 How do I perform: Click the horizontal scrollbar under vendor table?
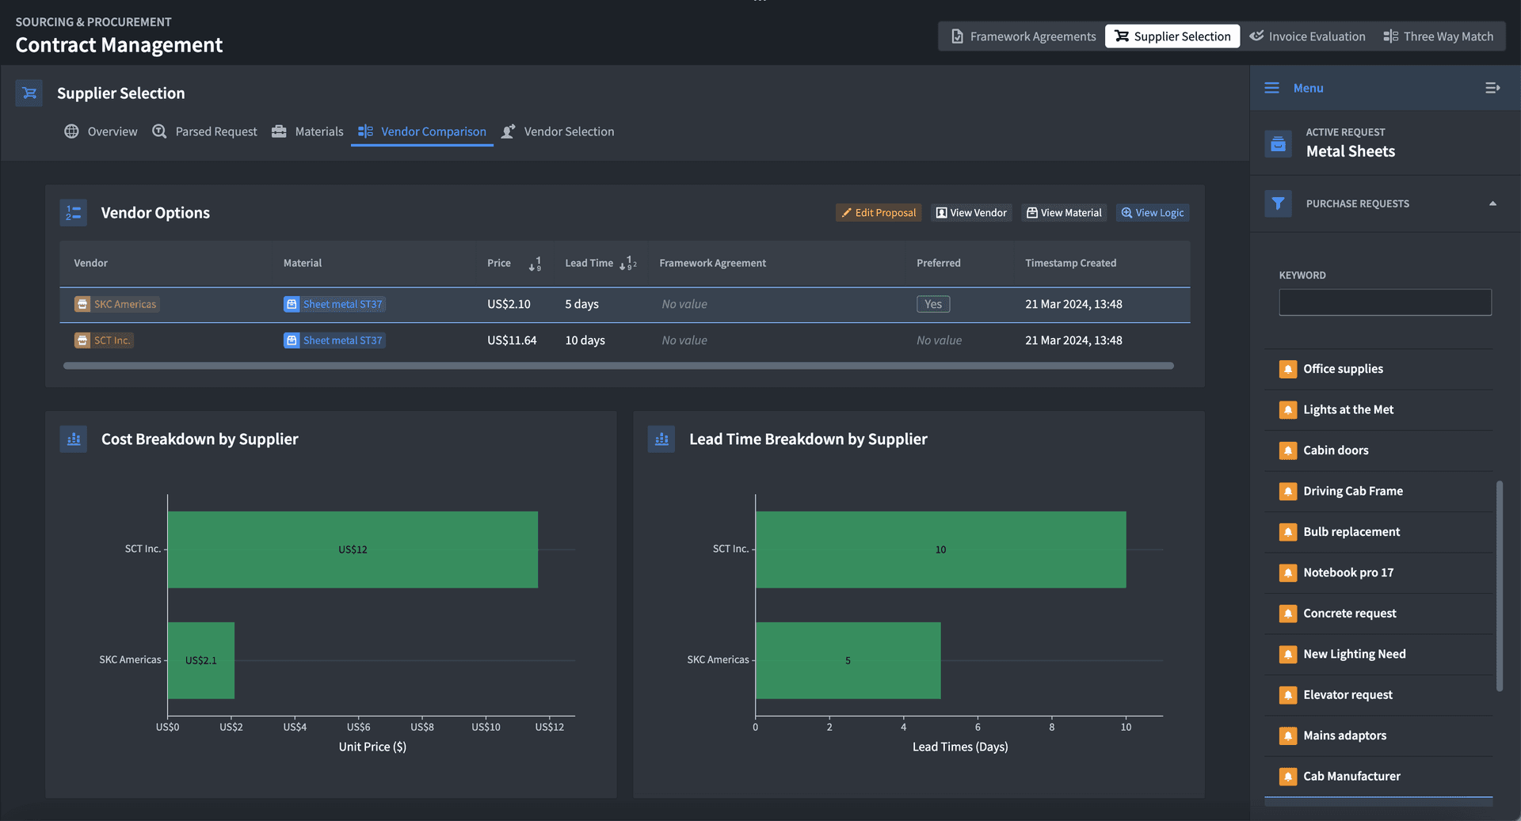click(x=618, y=366)
